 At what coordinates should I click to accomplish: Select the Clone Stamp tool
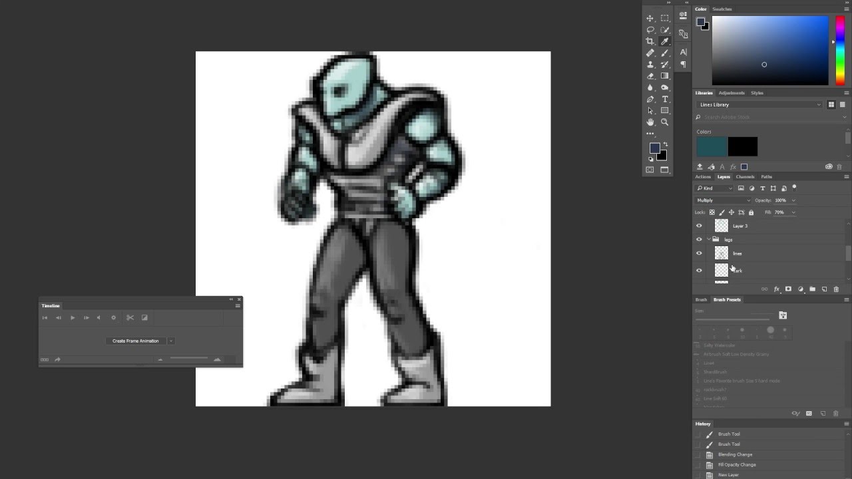click(650, 65)
